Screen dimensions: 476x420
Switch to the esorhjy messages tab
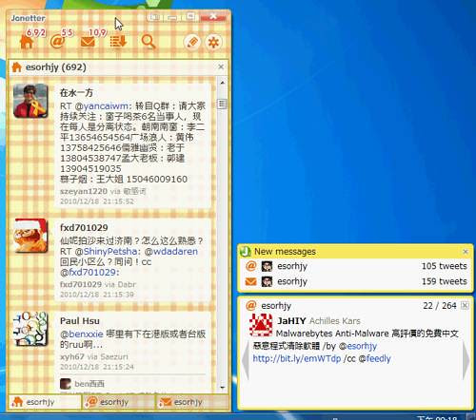(x=193, y=402)
